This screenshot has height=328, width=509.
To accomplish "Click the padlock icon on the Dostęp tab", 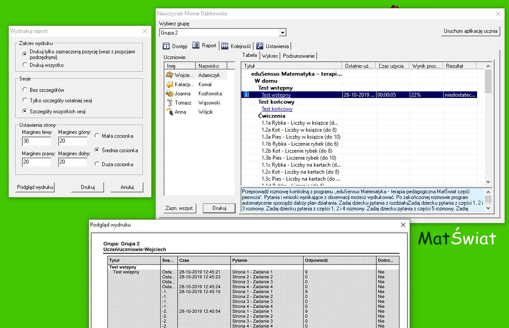I will [x=166, y=46].
